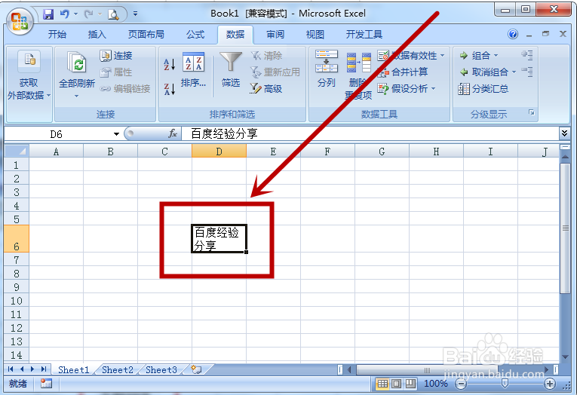This screenshot has width=577, height=395.
Task: Click the Select All corner box
Action: tap(17, 151)
